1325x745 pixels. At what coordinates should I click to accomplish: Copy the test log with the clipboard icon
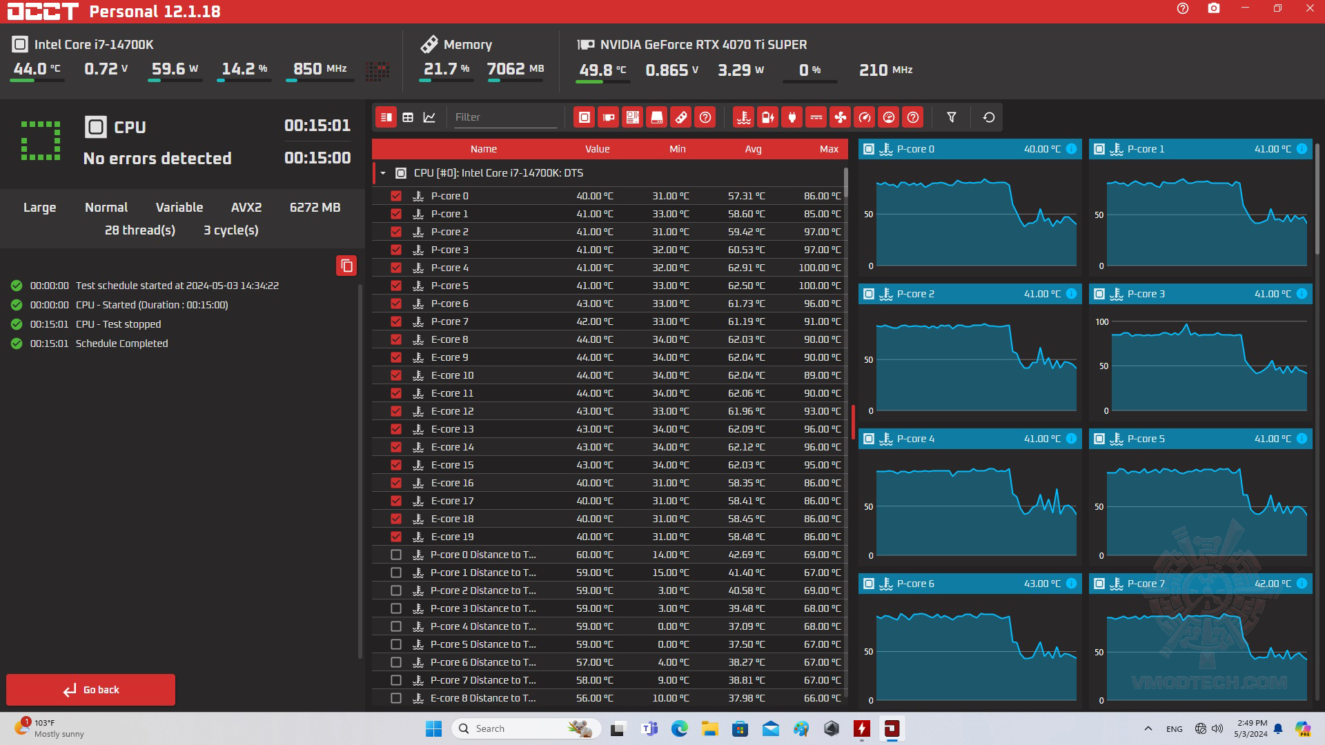coord(346,266)
